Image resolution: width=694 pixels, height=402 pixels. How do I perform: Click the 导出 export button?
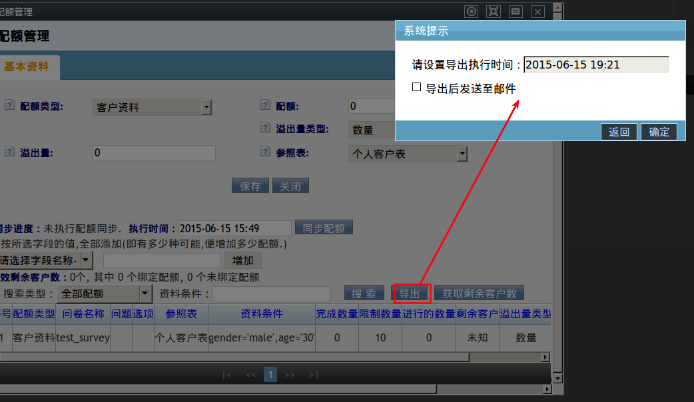[410, 294]
